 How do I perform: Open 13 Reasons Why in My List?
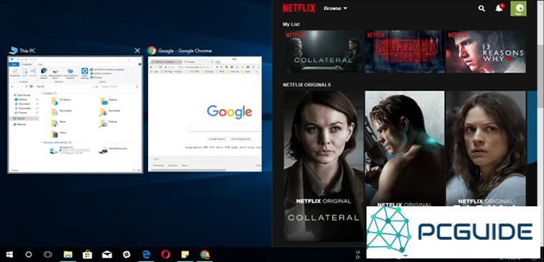[486, 51]
